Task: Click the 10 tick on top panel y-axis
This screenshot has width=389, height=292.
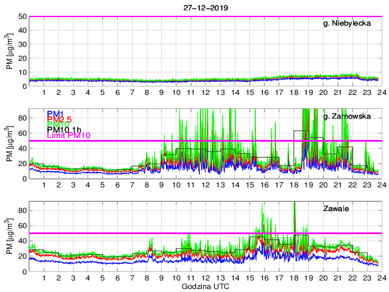Action: click(21, 72)
